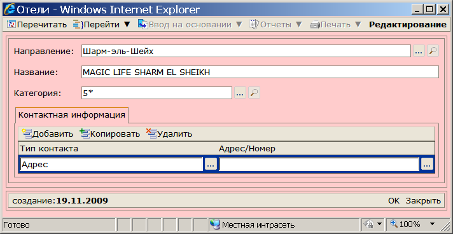The width and height of the screenshot is (453, 234).
Task: Click the Направление input field
Action: [246, 51]
